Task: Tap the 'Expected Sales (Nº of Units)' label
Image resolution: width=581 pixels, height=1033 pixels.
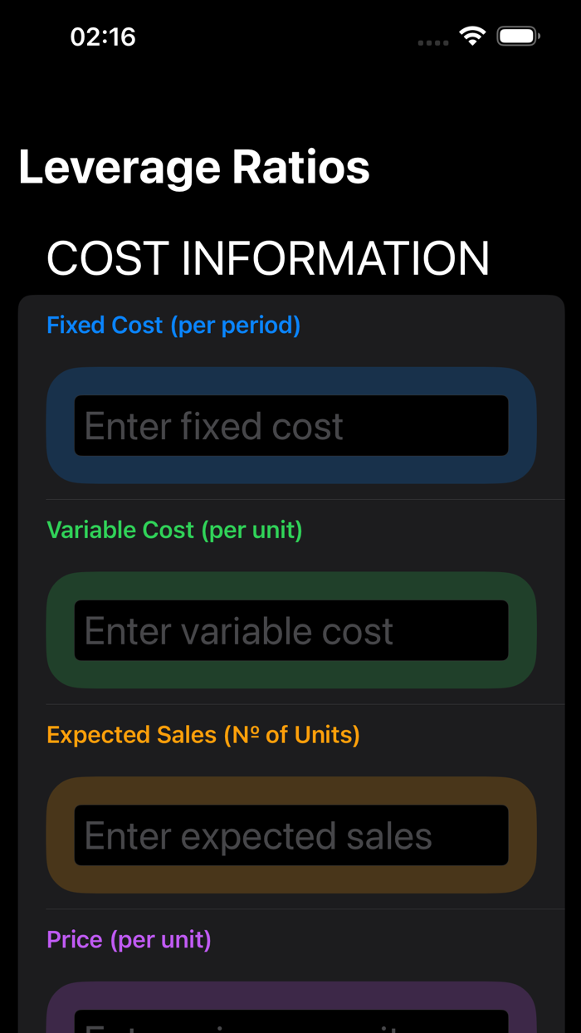Action: point(203,734)
